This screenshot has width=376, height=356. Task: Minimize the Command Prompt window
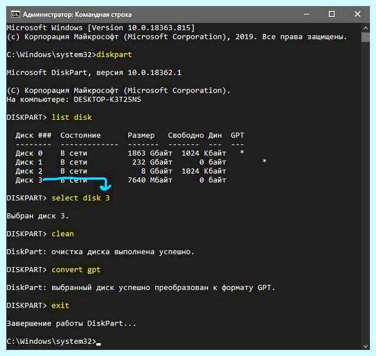[x=306, y=14]
